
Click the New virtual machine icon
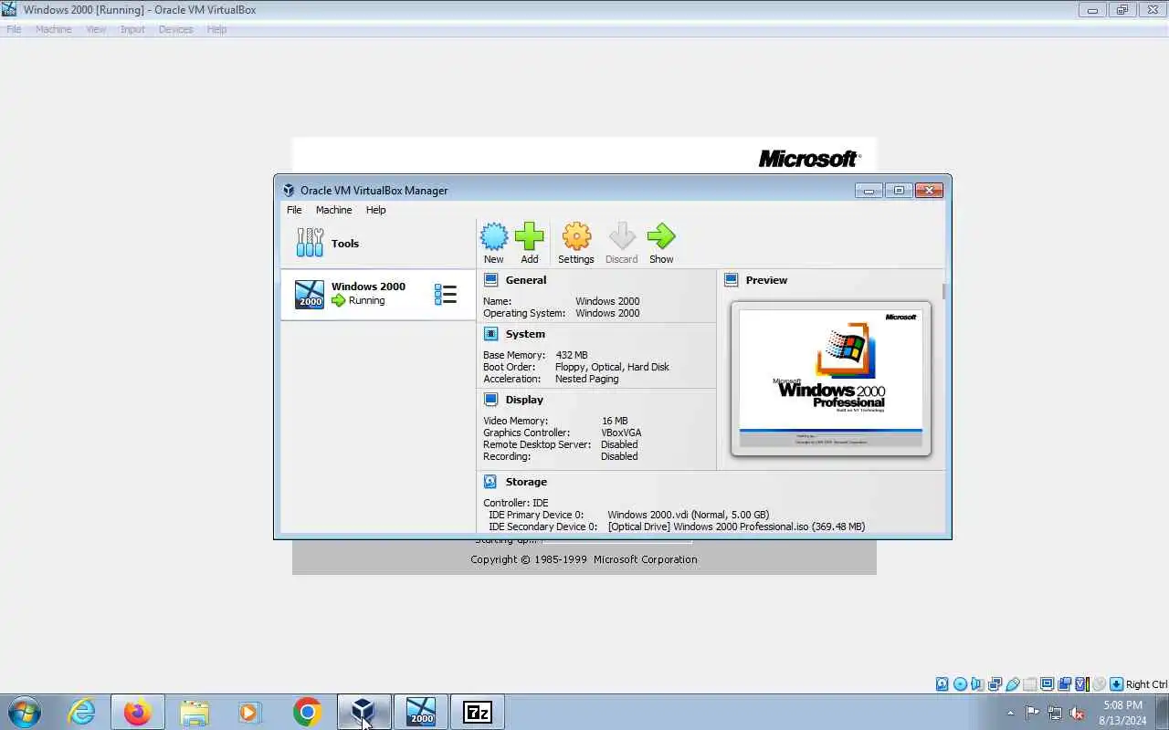[x=494, y=237]
